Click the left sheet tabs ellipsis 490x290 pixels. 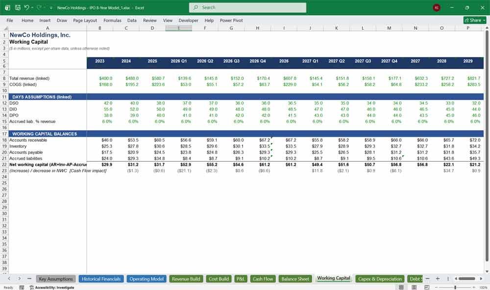coord(29,278)
